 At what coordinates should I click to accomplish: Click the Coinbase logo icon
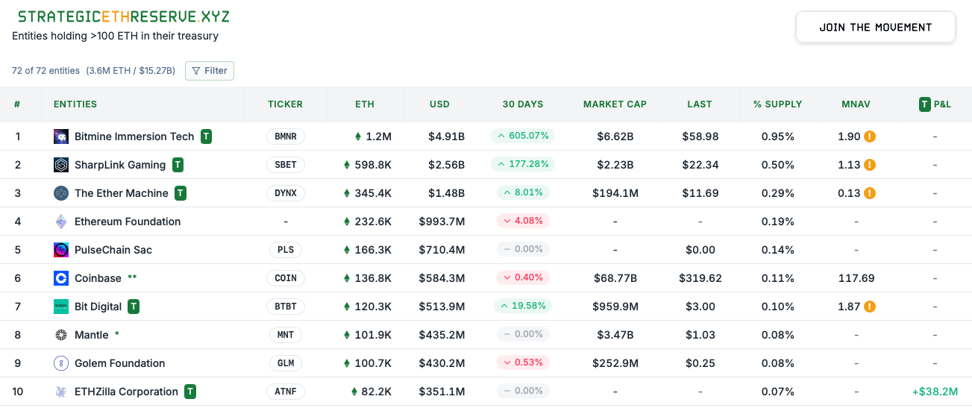61,278
